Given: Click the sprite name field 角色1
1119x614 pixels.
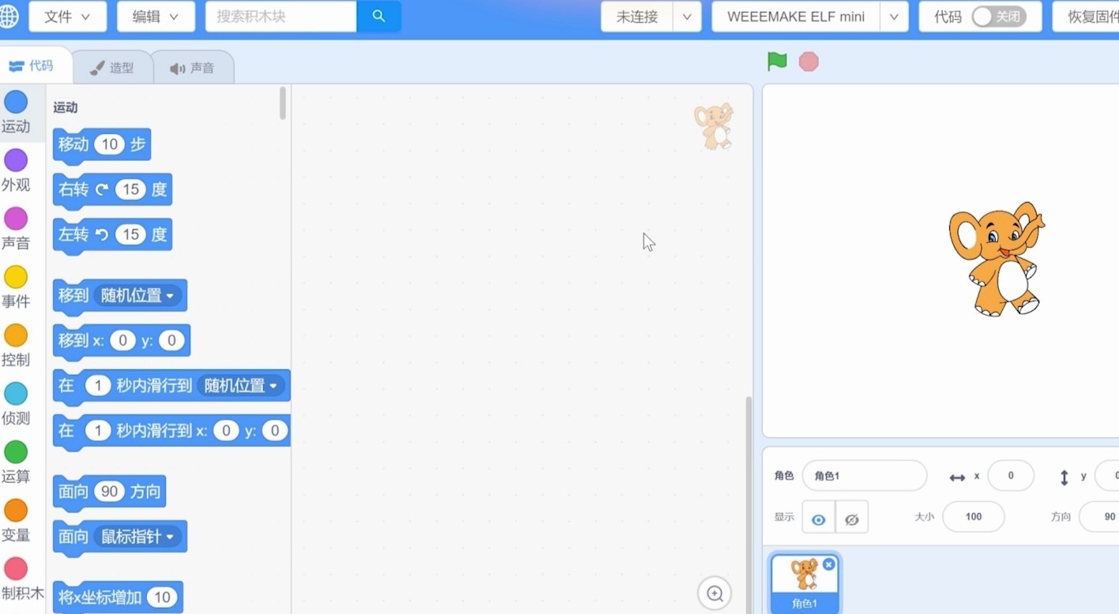Looking at the screenshot, I should coord(865,476).
